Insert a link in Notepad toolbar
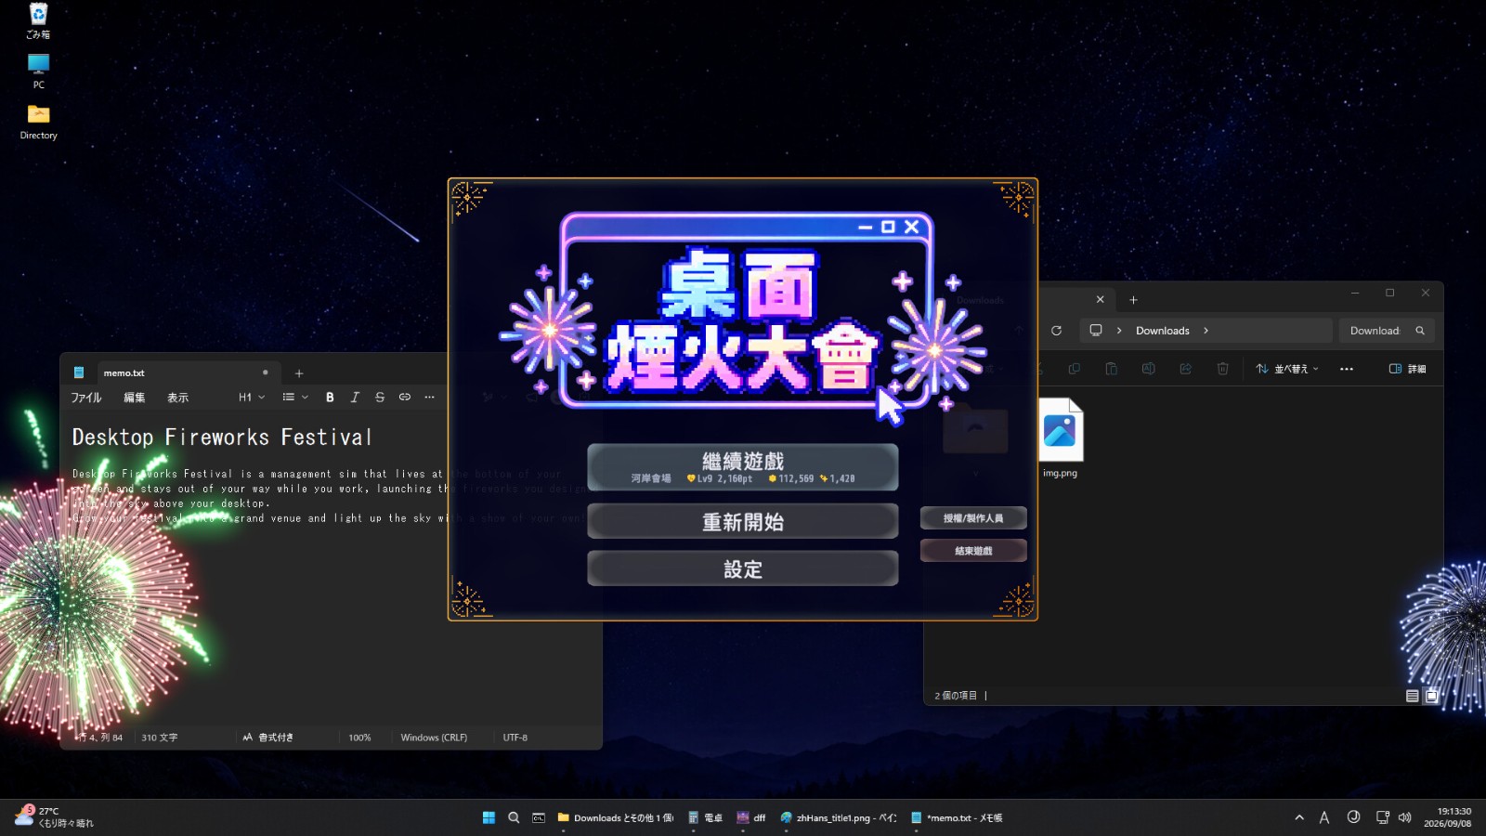 [405, 398]
